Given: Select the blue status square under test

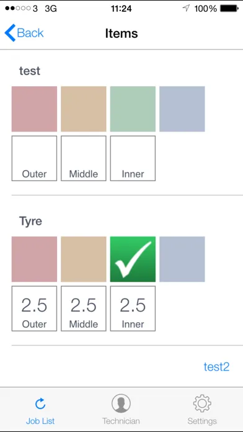Looking at the screenshot, I should (x=182, y=109).
